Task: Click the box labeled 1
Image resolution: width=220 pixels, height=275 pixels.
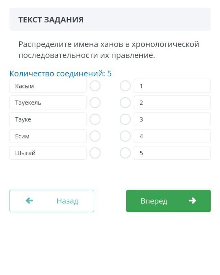Action: 172,86
